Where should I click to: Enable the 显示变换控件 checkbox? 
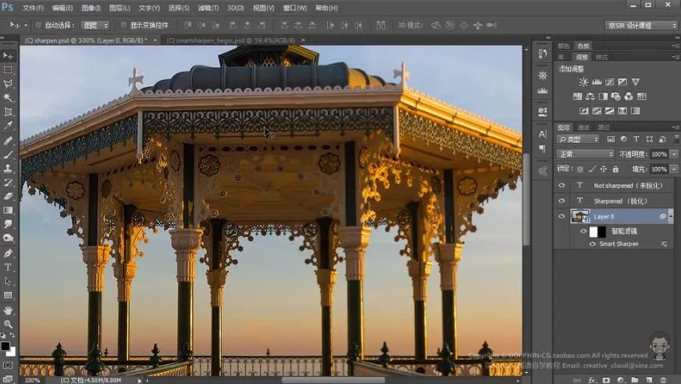click(x=123, y=25)
